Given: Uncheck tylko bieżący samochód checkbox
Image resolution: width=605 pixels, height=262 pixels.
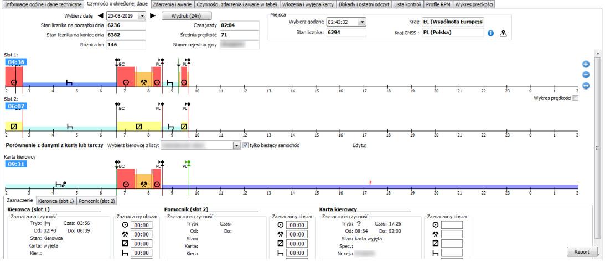Looking at the screenshot, I should [x=246, y=145].
